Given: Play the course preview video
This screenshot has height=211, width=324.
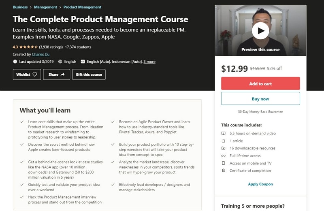Looking at the screenshot, I should 260,31.
